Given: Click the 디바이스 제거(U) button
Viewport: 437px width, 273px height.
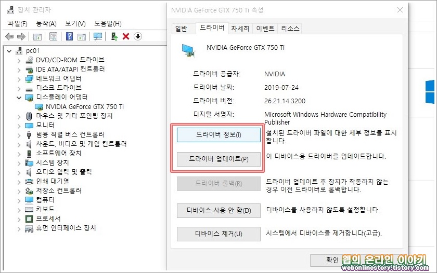Looking at the screenshot, I should tap(219, 234).
